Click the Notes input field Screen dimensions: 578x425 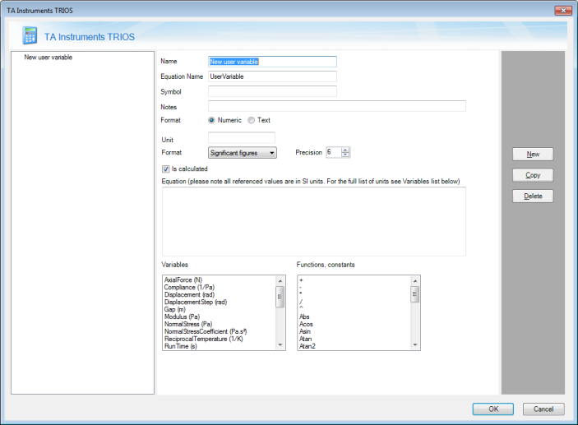pyautogui.click(x=337, y=106)
